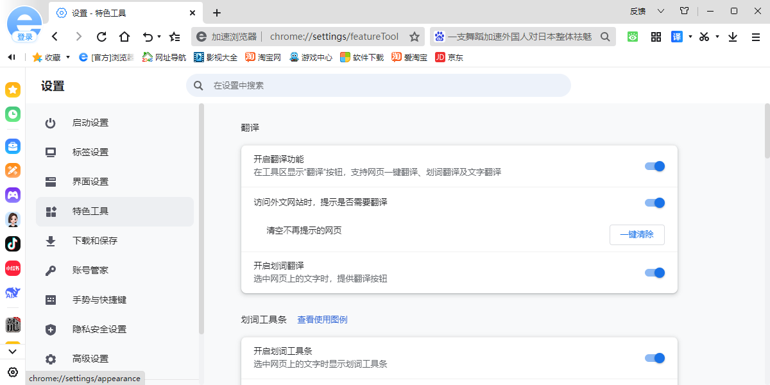This screenshot has width=770, height=385.
Task: Open the blue AI whale sidebar icon
Action: click(x=13, y=293)
